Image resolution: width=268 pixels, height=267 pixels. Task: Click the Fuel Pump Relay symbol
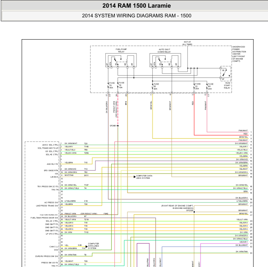121,60
